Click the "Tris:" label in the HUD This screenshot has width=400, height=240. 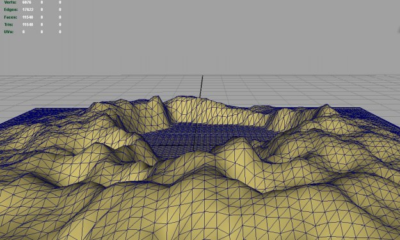coord(8,24)
